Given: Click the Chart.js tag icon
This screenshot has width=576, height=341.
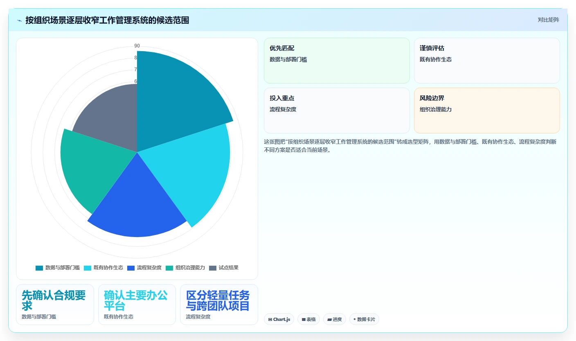Looking at the screenshot, I should pyautogui.click(x=270, y=319).
